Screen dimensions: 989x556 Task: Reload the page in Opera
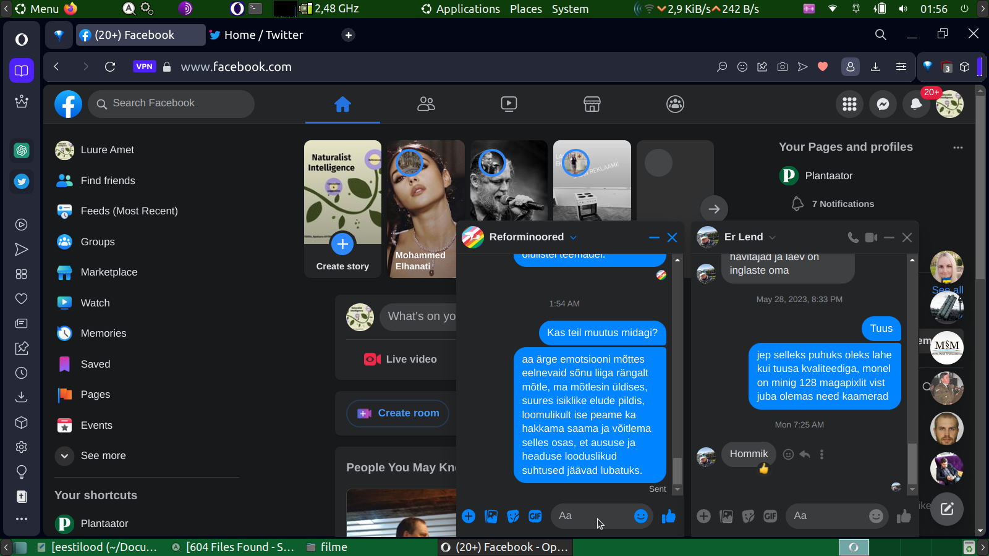[110, 67]
